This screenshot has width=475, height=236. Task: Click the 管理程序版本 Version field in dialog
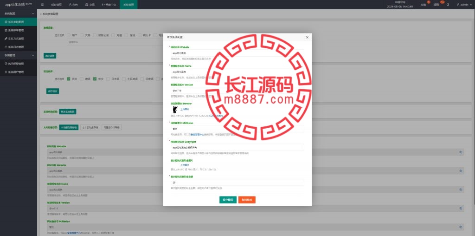point(237,91)
